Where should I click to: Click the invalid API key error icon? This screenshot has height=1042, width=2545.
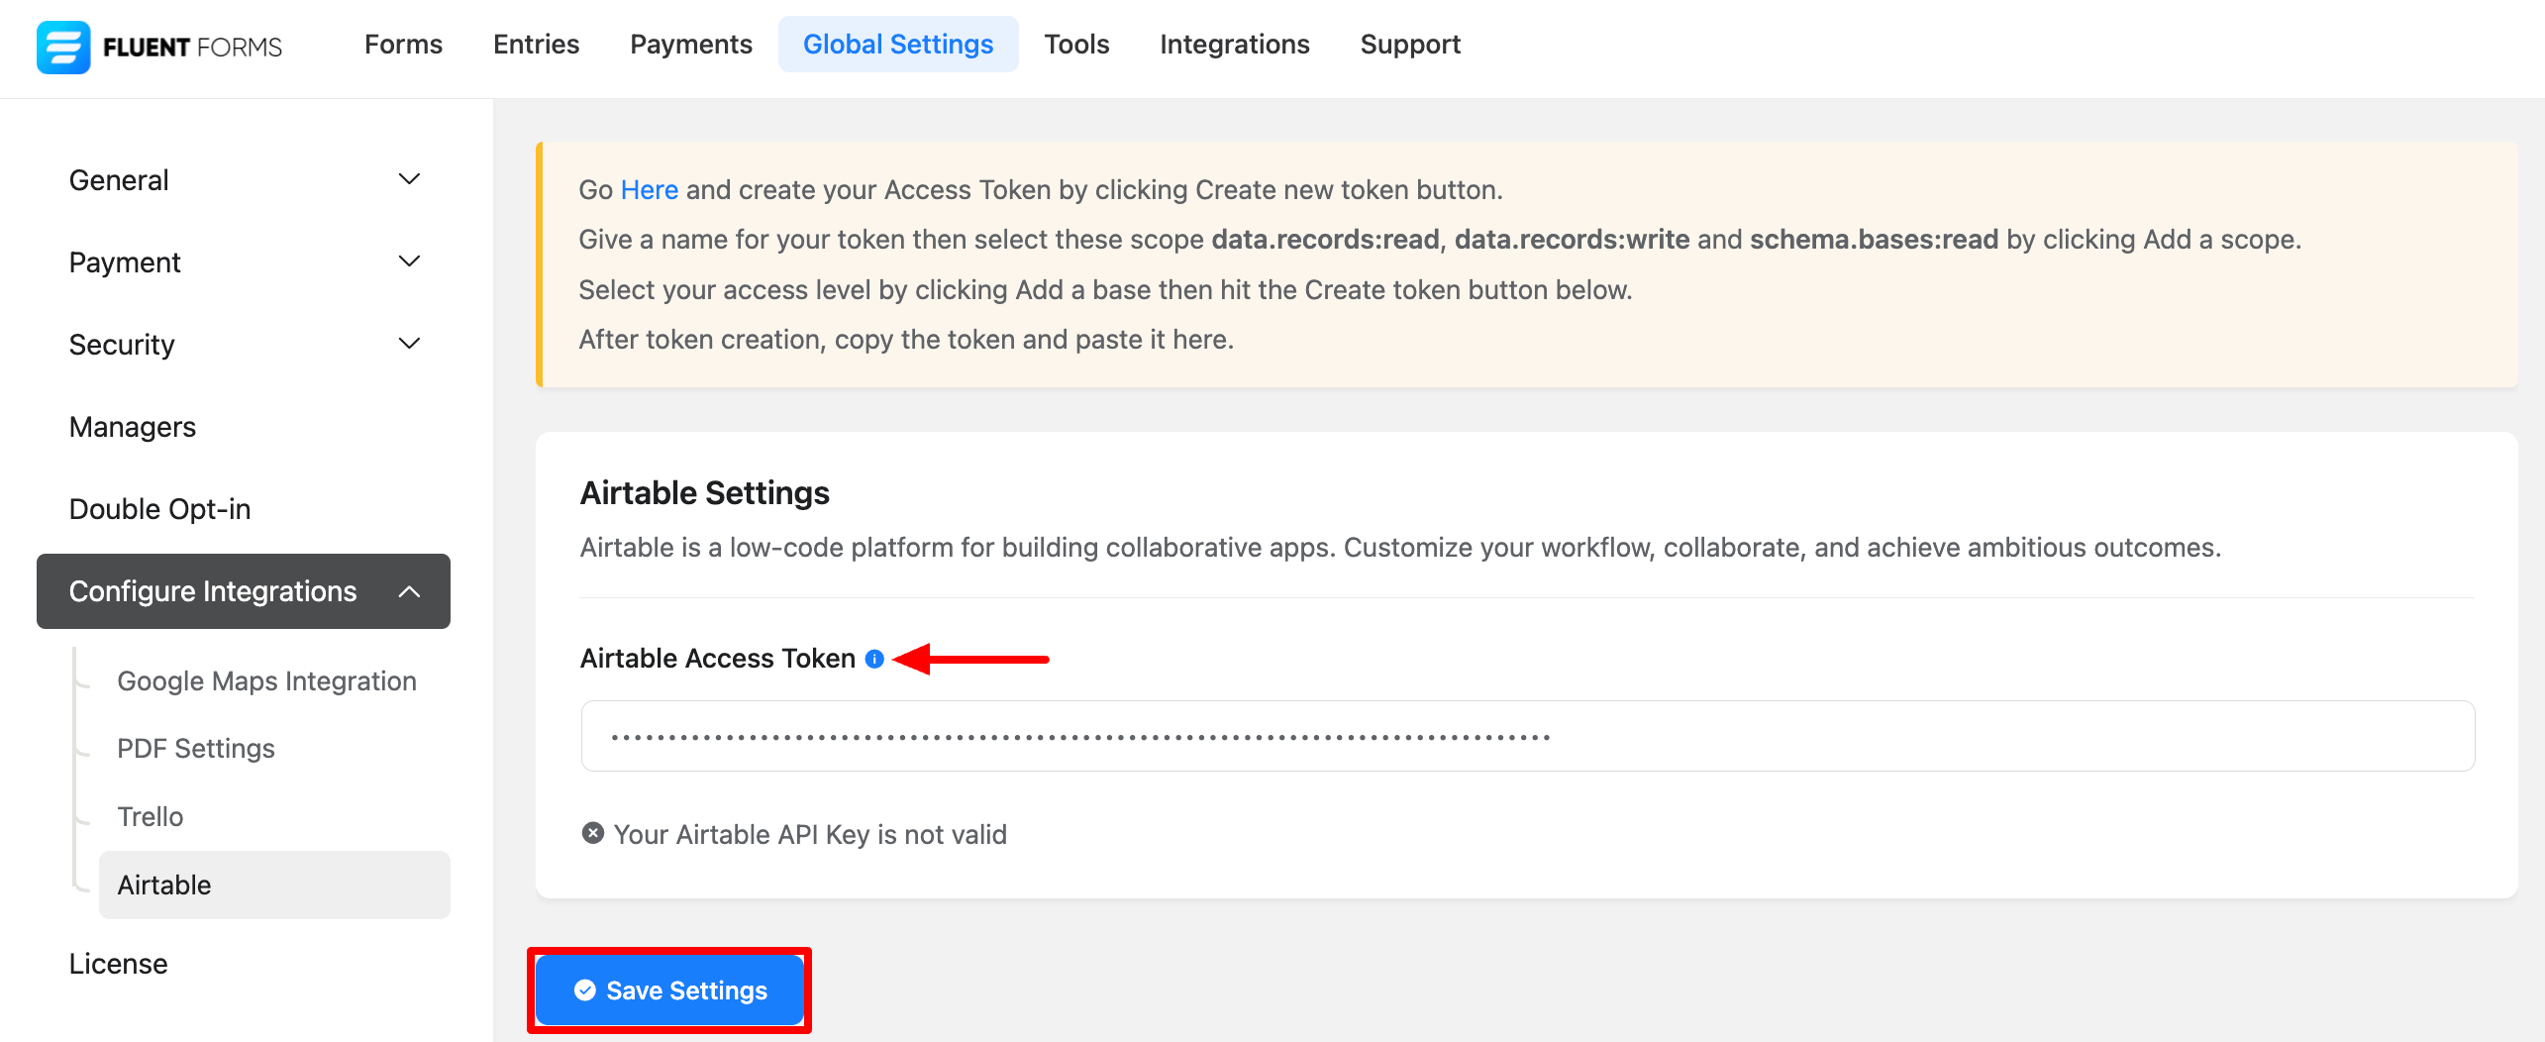point(593,833)
